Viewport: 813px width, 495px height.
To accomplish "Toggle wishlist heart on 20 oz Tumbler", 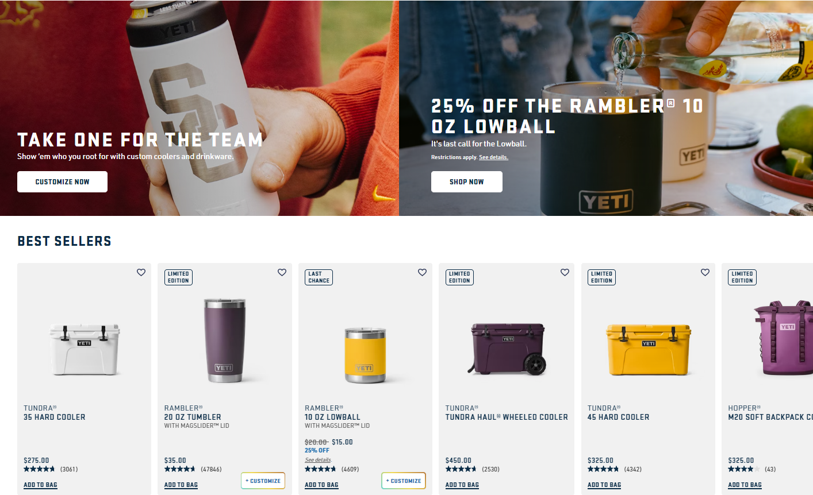I will (282, 272).
